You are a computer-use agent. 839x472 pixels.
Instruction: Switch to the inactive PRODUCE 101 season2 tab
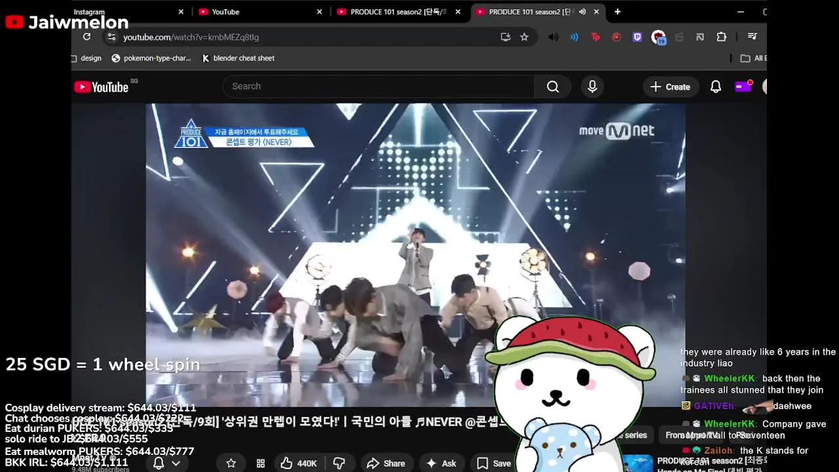398,12
